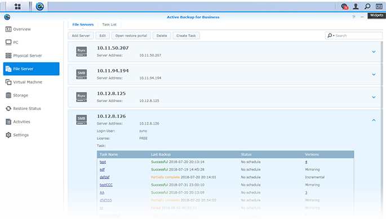Click the Incremental value in Versions column
Image resolution: width=386 pixels, height=219 pixels.
click(x=314, y=177)
